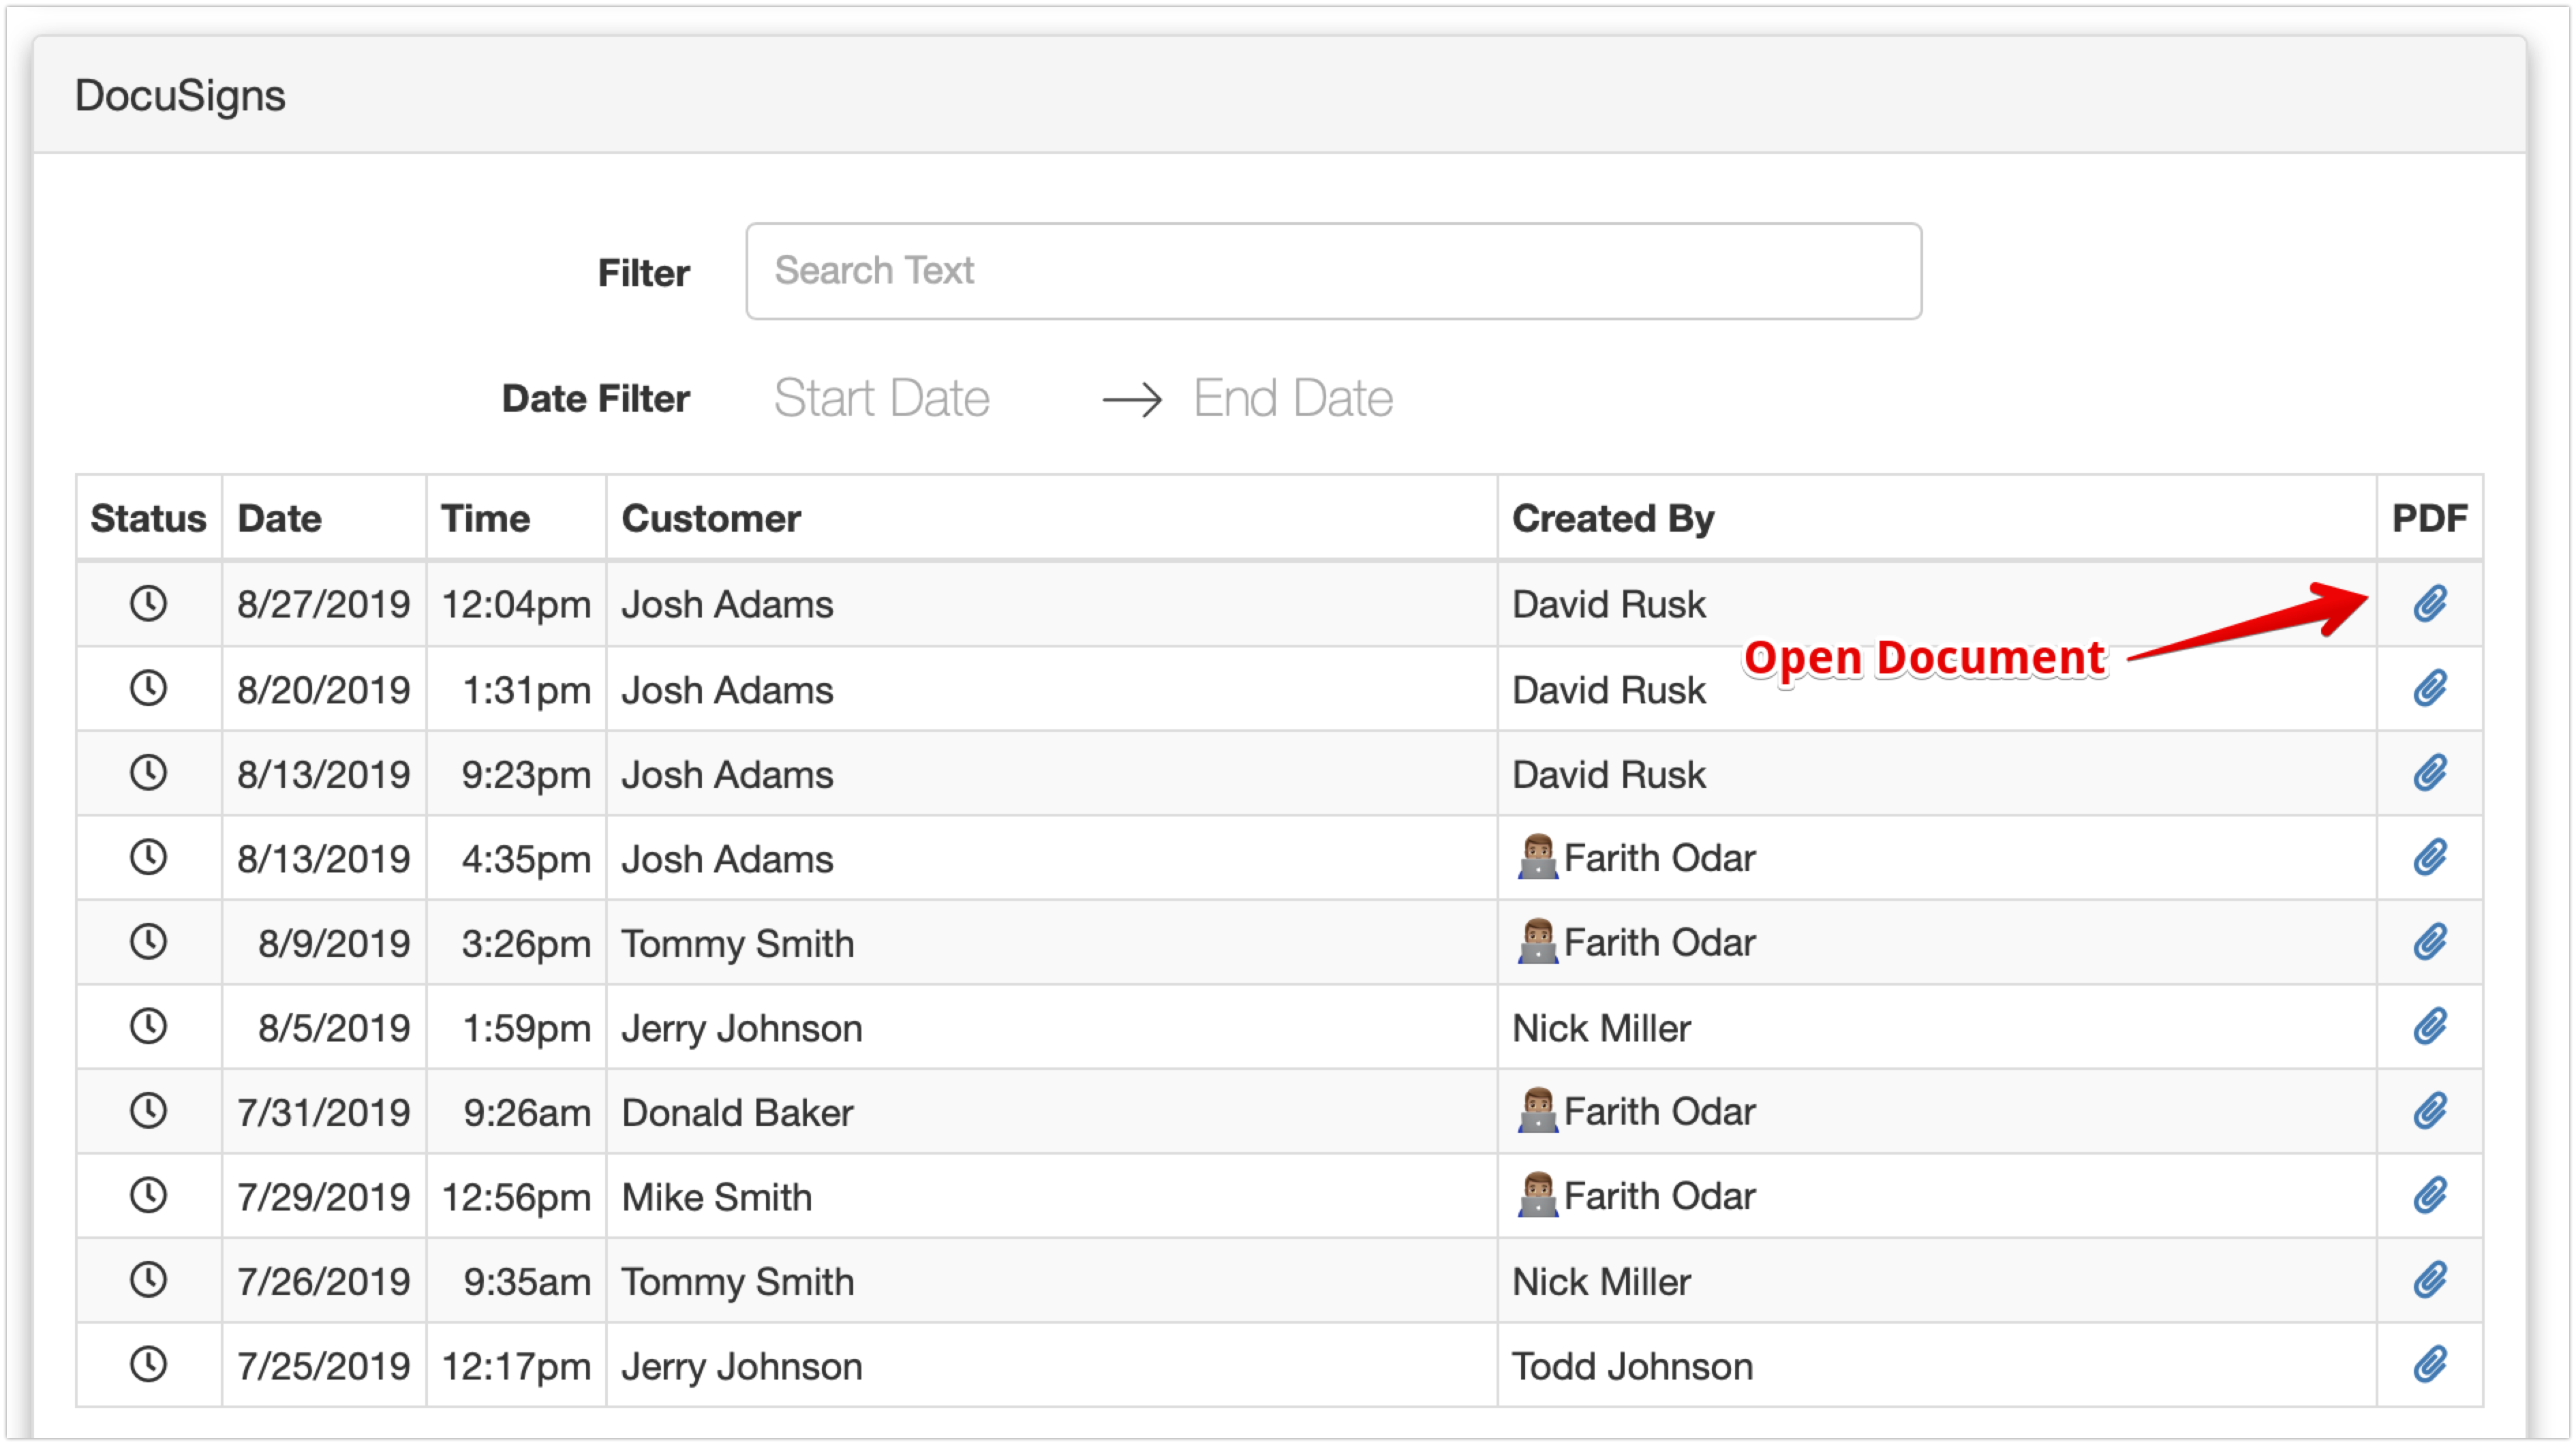Open PDF for Jerry Johnson 7/25/2019 document

coord(2429,1365)
